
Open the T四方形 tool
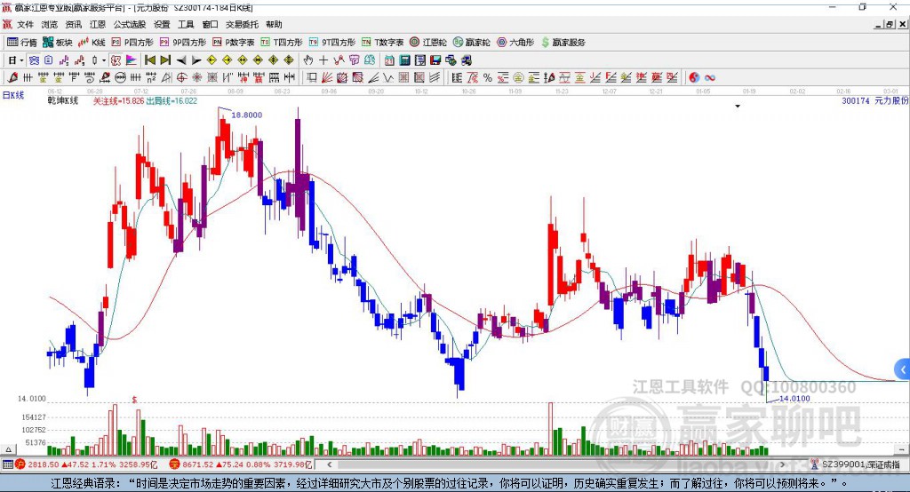pyautogui.click(x=282, y=43)
